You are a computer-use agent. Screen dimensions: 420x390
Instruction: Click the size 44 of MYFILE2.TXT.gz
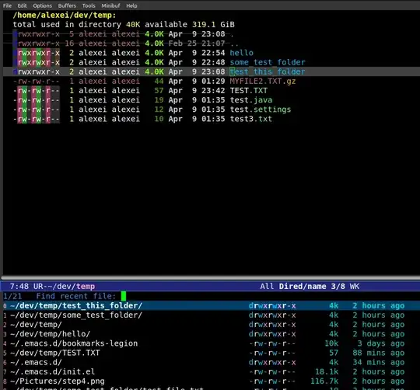coord(159,81)
